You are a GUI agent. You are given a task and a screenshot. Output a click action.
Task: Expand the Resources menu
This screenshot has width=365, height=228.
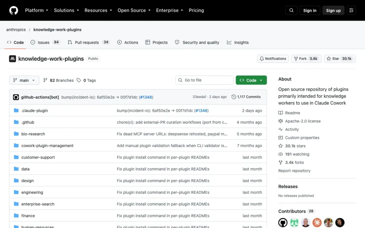[98, 10]
